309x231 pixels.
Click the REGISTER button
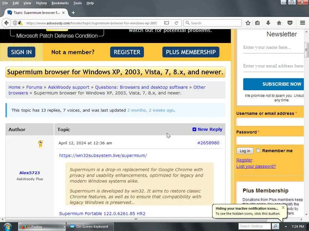(127, 52)
